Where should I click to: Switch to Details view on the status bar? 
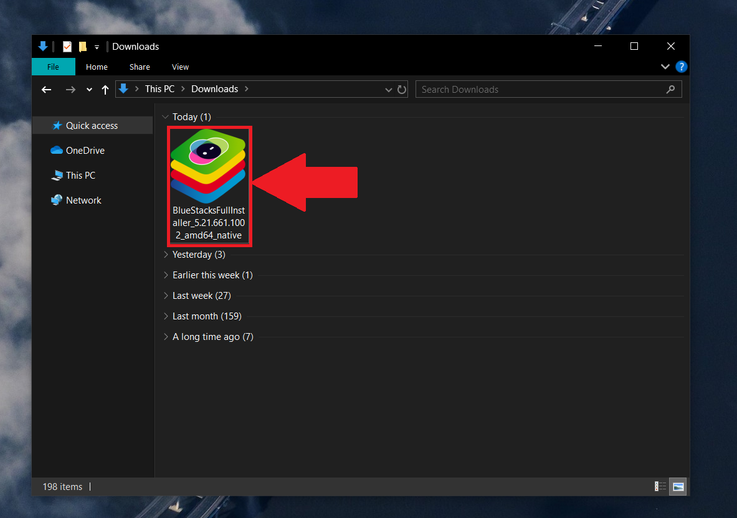pyautogui.click(x=660, y=486)
